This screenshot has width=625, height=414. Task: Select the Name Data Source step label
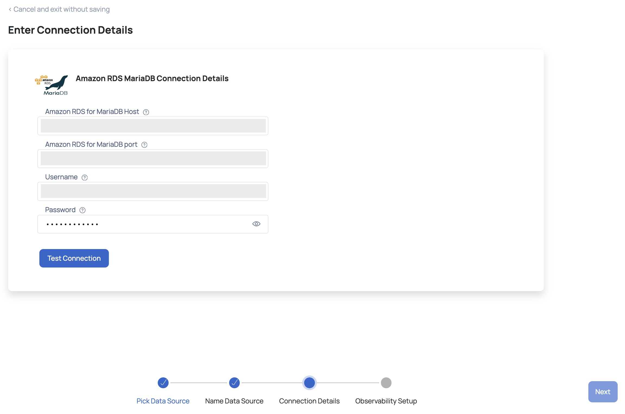pos(234,401)
